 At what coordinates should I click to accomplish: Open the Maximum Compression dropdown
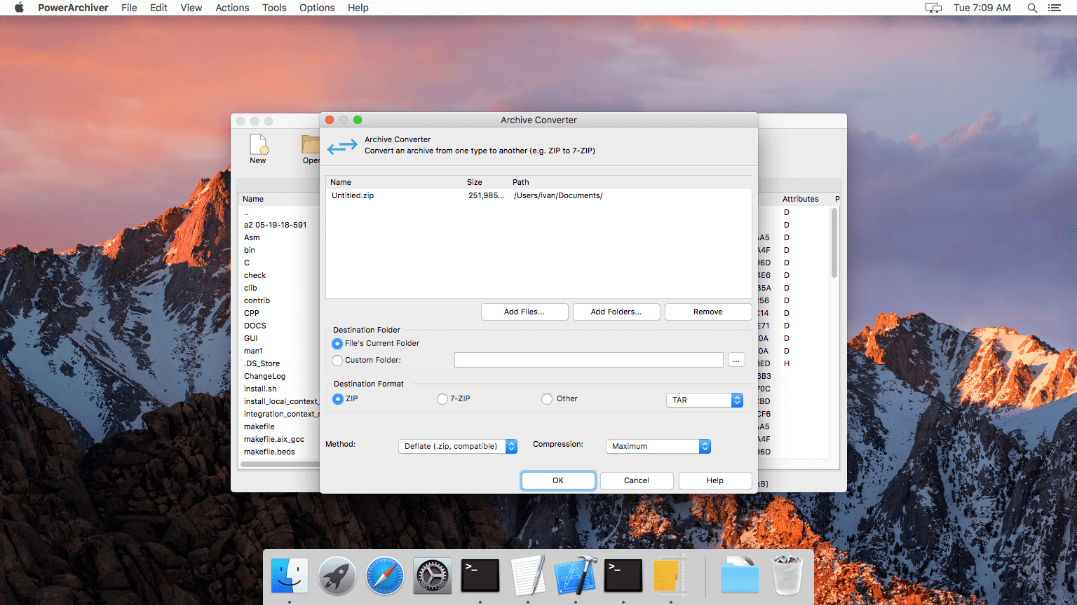[x=658, y=446]
